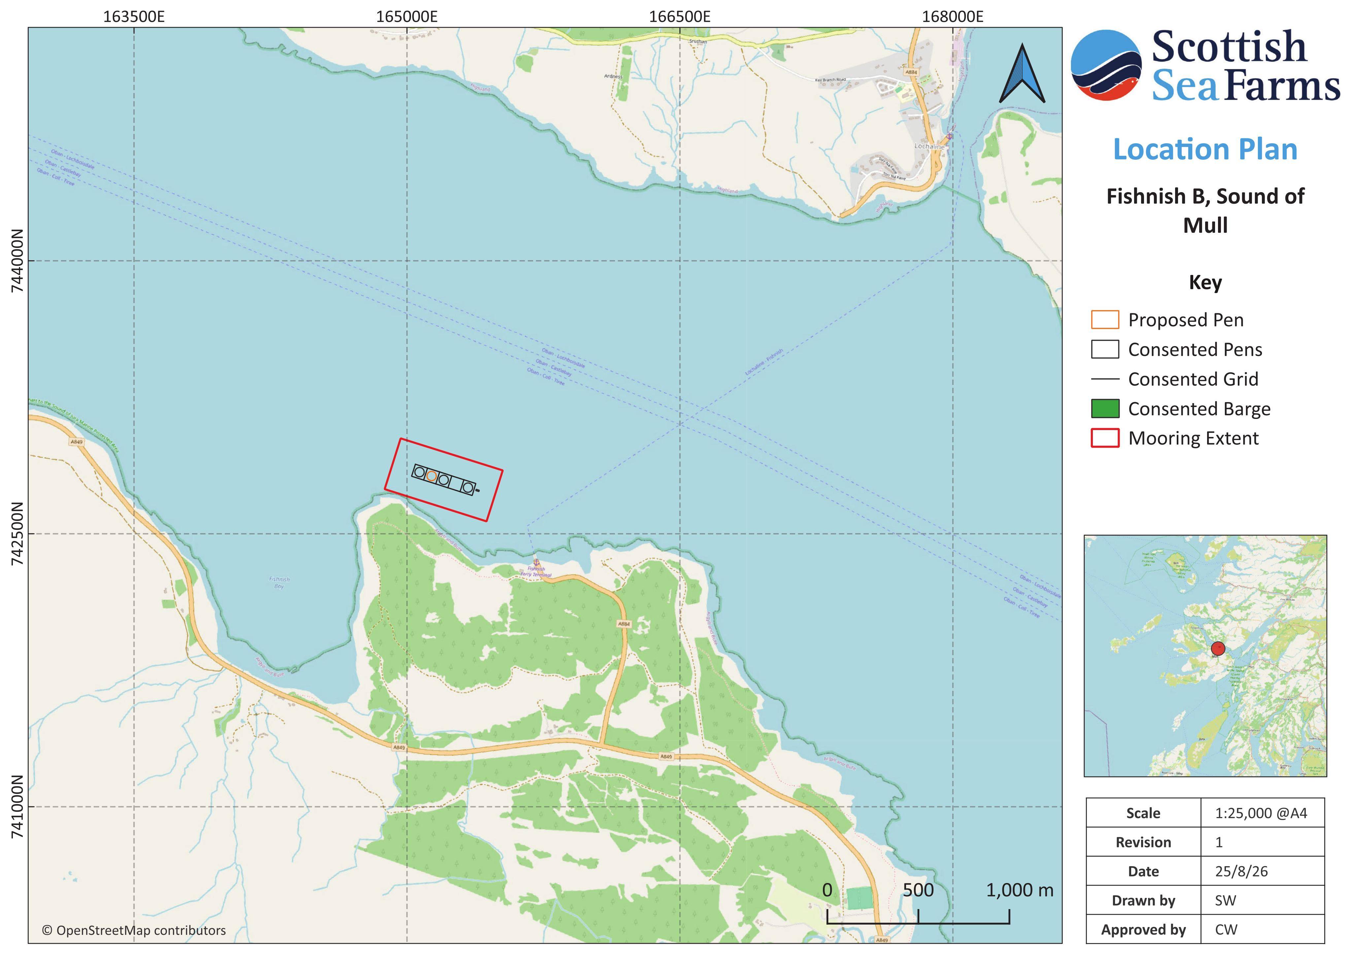Click the 'CW' approved by value
1352x956 pixels.
pyautogui.click(x=1226, y=930)
